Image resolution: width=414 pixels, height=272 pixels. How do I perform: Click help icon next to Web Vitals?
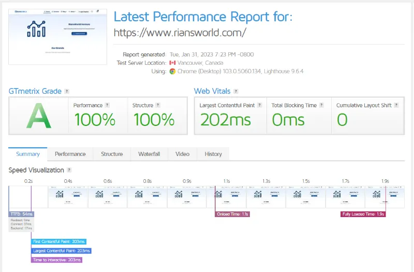[236, 91]
